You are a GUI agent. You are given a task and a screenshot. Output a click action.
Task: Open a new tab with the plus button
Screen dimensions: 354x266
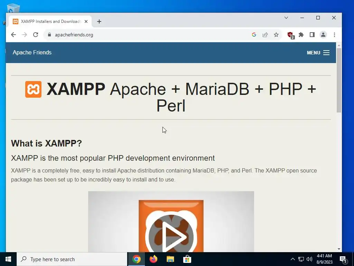tap(99, 21)
